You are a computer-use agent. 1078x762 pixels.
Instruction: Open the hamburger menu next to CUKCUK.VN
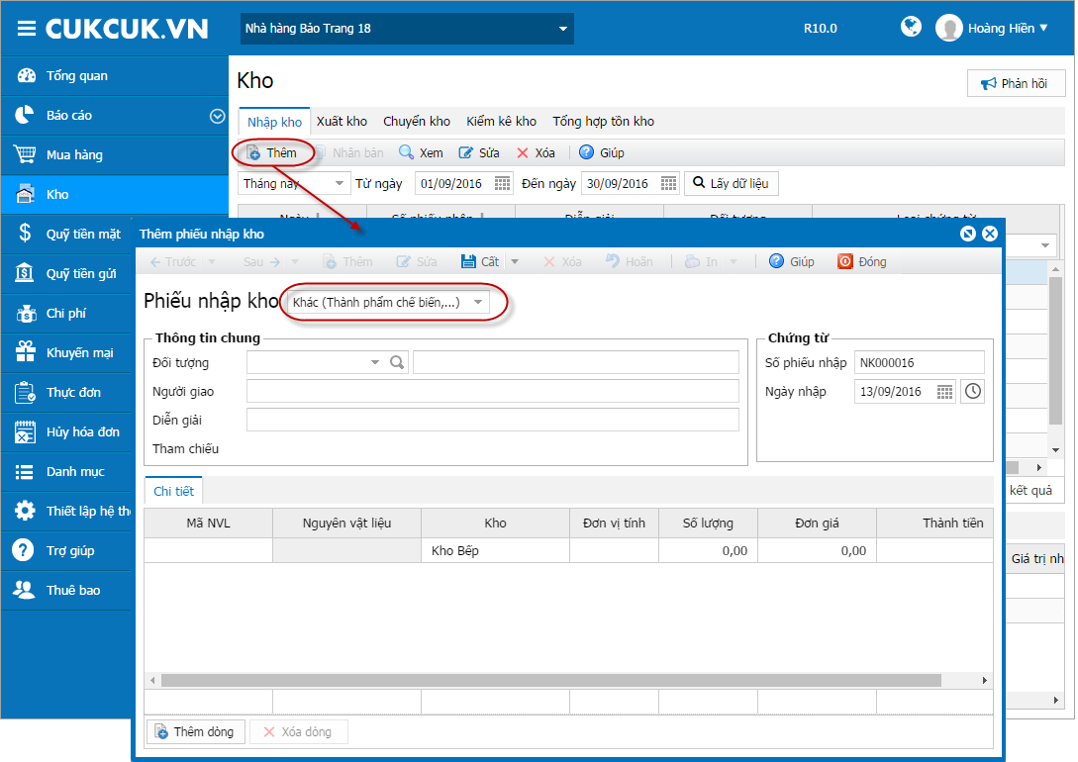(x=26, y=28)
